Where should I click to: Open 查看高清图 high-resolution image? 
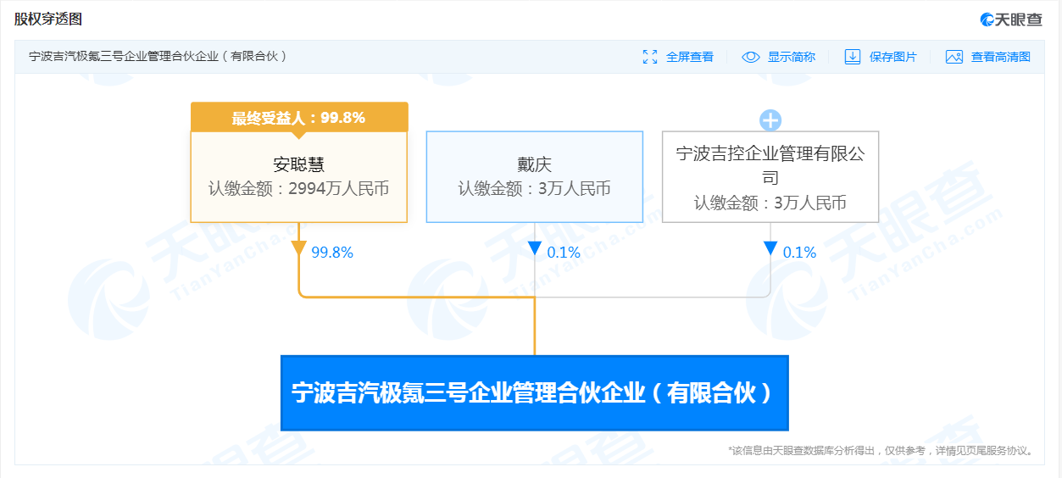(x=1001, y=57)
